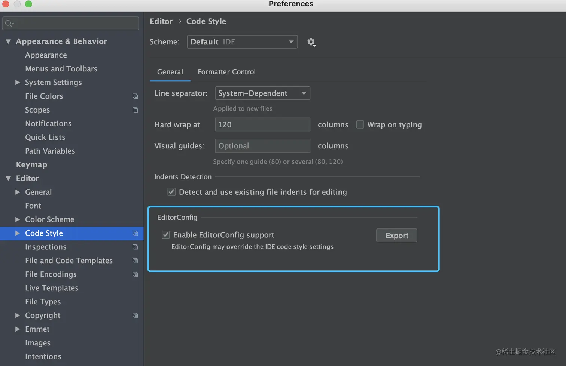Switch to the Formatter Control tab
Image resolution: width=566 pixels, height=366 pixels.
pyautogui.click(x=226, y=72)
